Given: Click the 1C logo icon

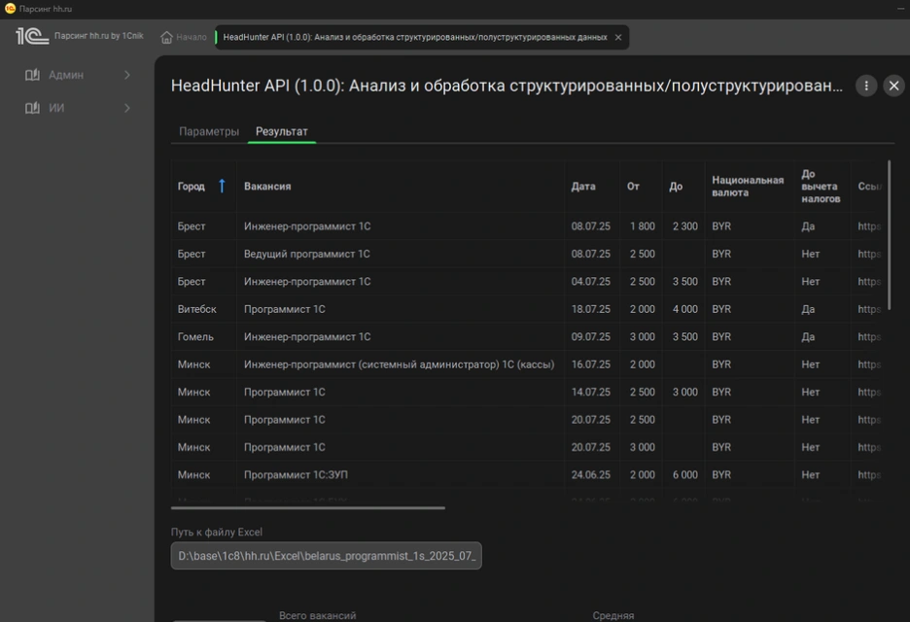Looking at the screenshot, I should [x=31, y=37].
